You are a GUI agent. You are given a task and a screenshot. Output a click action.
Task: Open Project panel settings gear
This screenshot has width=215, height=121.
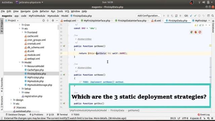coord(53,21)
